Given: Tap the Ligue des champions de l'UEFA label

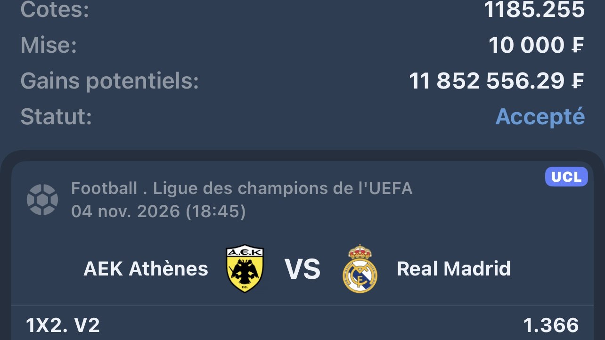Looking at the screenshot, I should [x=283, y=188].
